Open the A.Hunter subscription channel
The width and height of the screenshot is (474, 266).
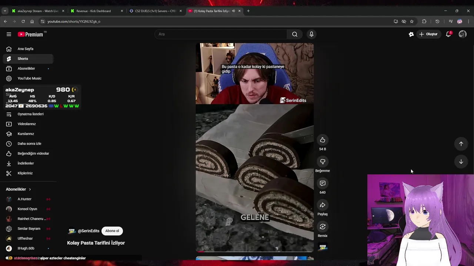(x=28, y=199)
